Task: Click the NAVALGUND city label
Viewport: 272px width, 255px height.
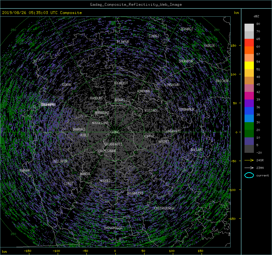Action: point(100,123)
